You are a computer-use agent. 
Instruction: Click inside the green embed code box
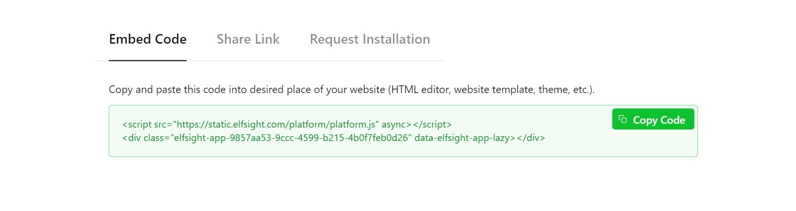403,131
